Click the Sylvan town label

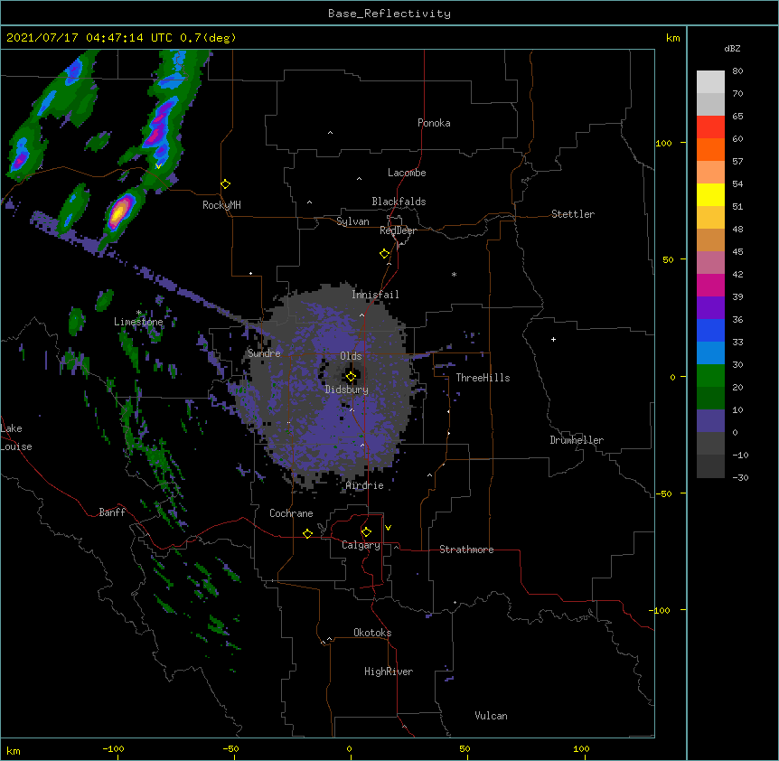[x=352, y=221]
